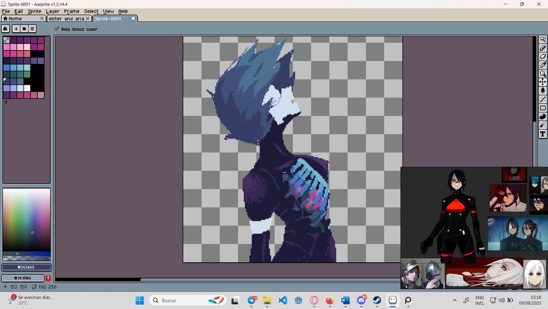Open Discord from the taskbar
Viewport: 548px width, 309px height.
pos(361,300)
